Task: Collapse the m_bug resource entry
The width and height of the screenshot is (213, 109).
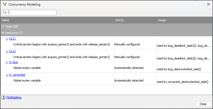Action: pos(7,62)
